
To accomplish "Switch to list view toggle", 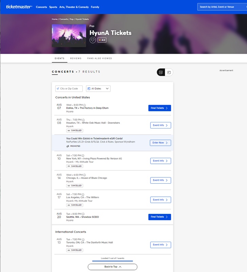I will point(161,72).
